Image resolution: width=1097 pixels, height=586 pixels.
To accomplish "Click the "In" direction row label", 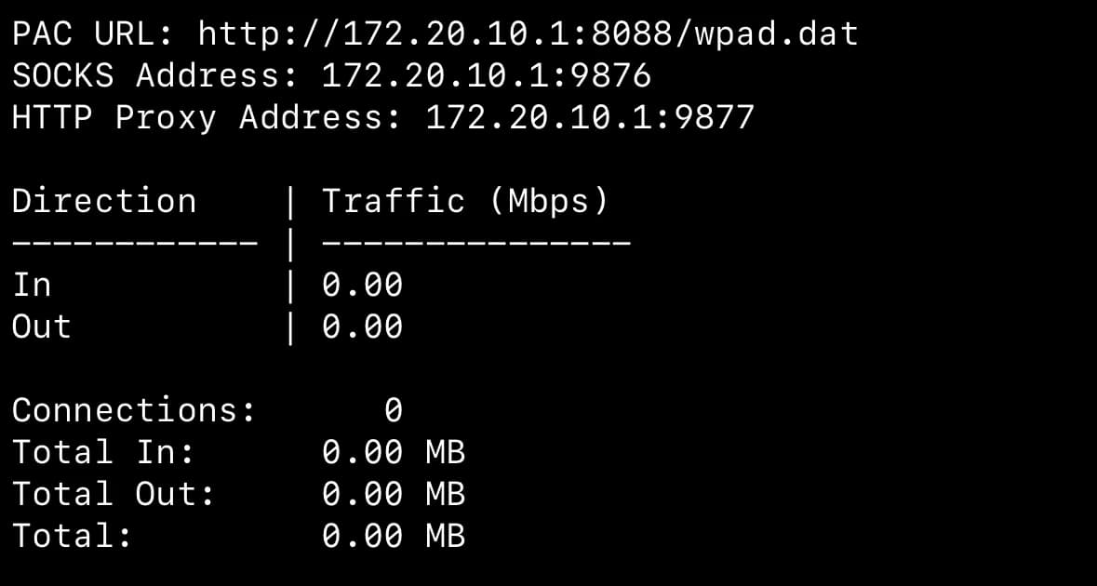I will [32, 285].
